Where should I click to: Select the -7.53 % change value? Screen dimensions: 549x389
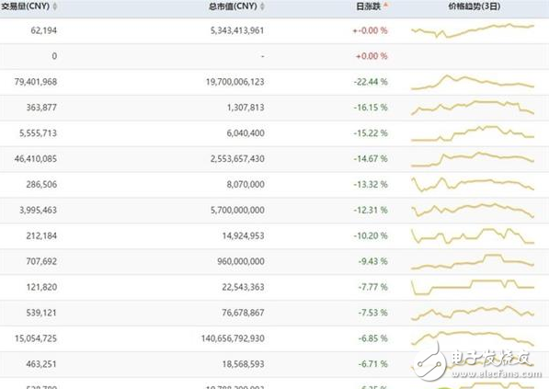pyautogui.click(x=372, y=313)
